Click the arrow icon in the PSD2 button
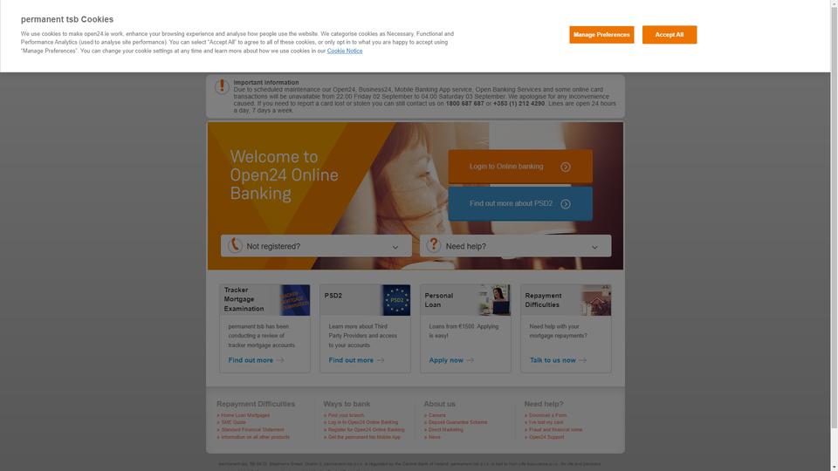 (x=565, y=204)
